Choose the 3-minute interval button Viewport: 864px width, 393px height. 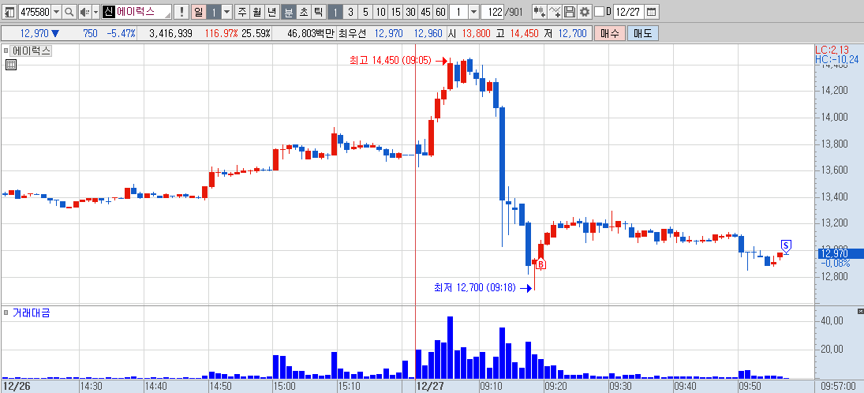pyautogui.click(x=350, y=12)
